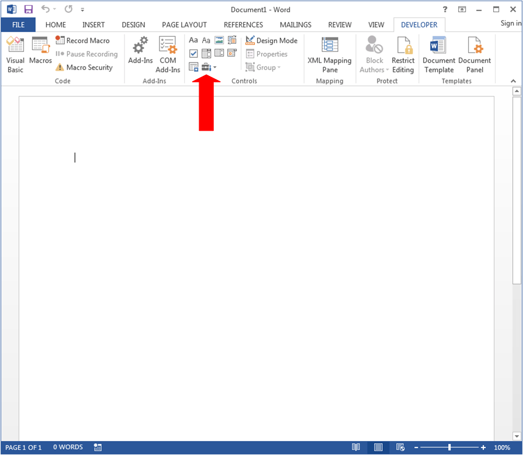This screenshot has width=523, height=455.
Task: Open Restrict Editing pane
Action: pos(403,55)
